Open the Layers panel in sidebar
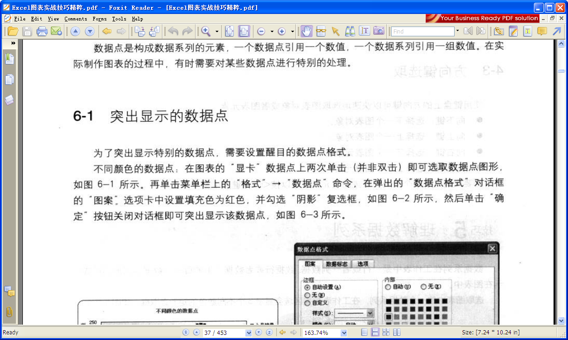The width and height of the screenshot is (568, 340). pyautogui.click(x=9, y=100)
